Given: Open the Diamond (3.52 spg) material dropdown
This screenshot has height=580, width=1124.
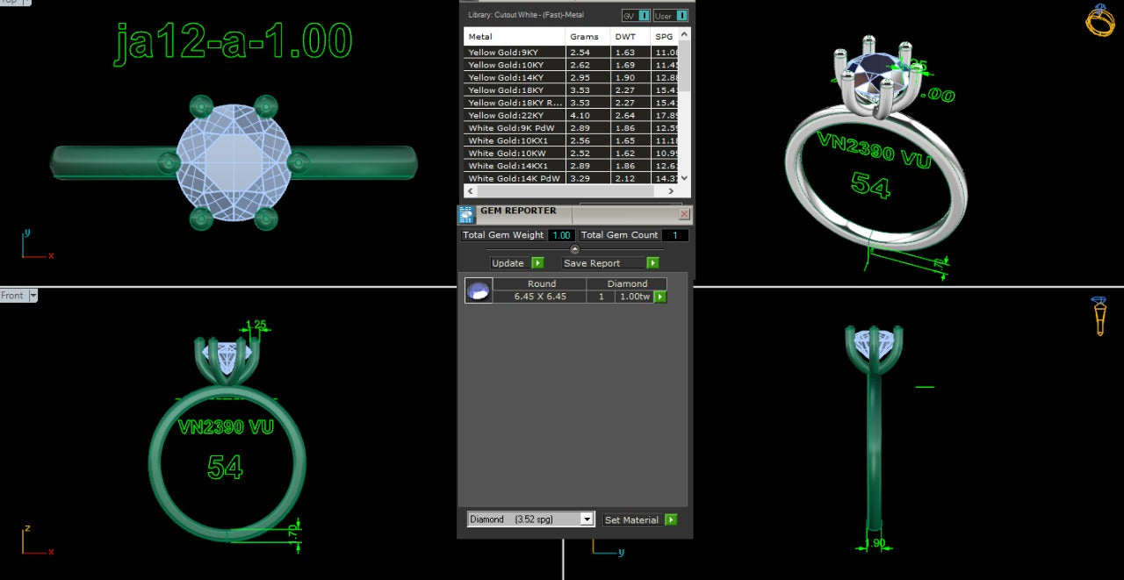Looking at the screenshot, I should 531,519.
